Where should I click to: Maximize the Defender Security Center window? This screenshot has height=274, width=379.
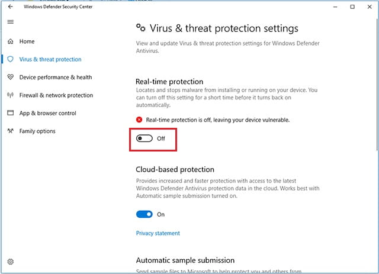tap(352, 7)
